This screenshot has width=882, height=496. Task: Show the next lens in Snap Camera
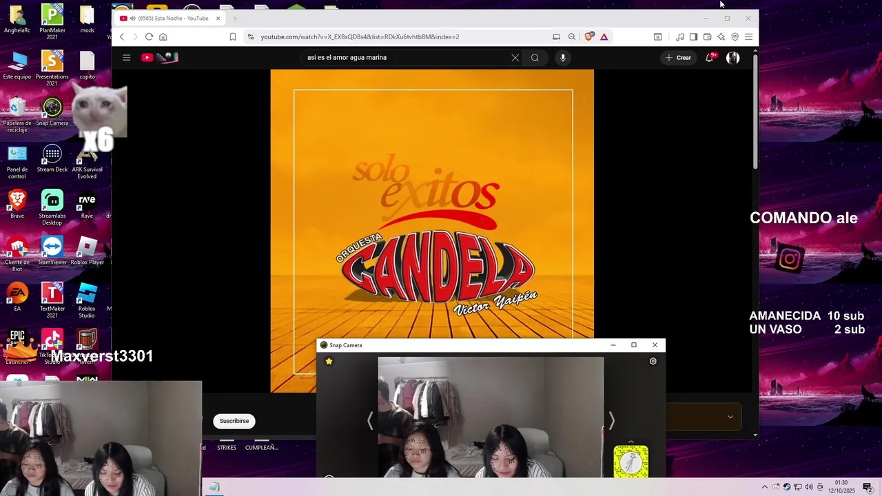tap(611, 420)
